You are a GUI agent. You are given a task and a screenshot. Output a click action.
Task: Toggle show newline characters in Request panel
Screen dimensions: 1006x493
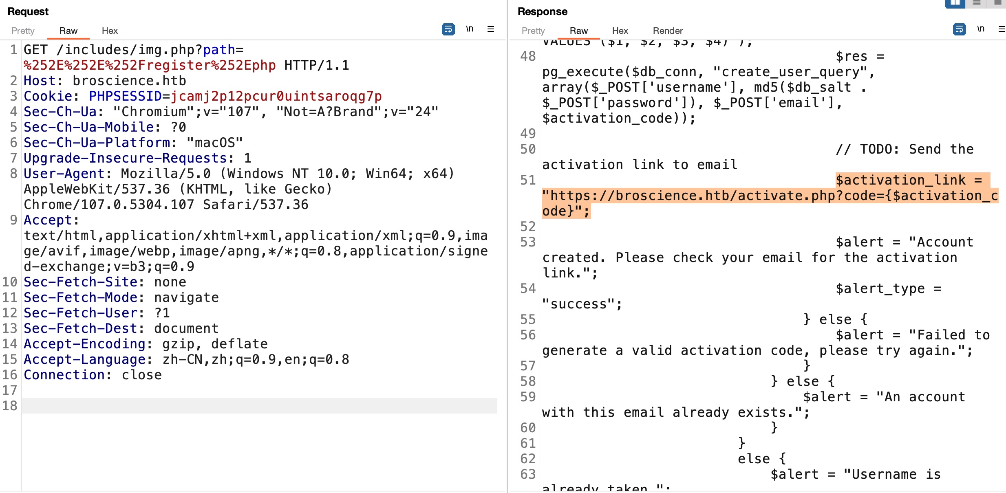tap(470, 29)
